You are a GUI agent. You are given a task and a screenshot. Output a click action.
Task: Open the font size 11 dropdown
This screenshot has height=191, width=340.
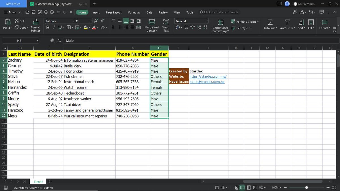coord(91,21)
